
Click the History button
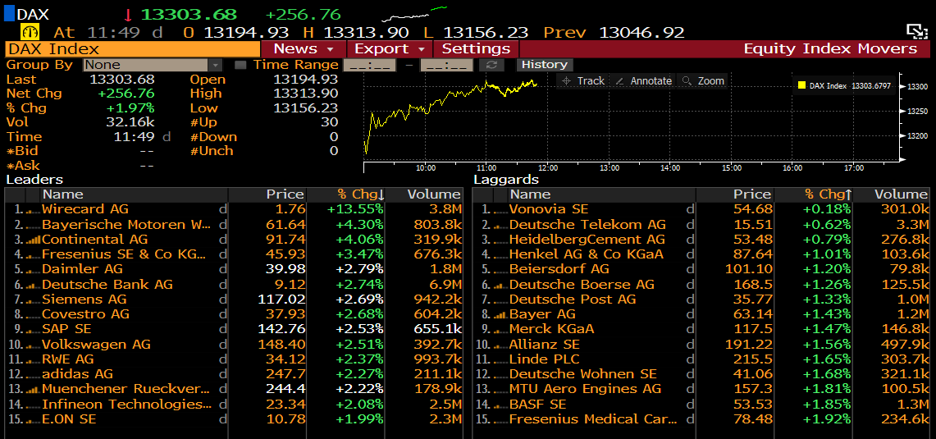[x=545, y=65]
